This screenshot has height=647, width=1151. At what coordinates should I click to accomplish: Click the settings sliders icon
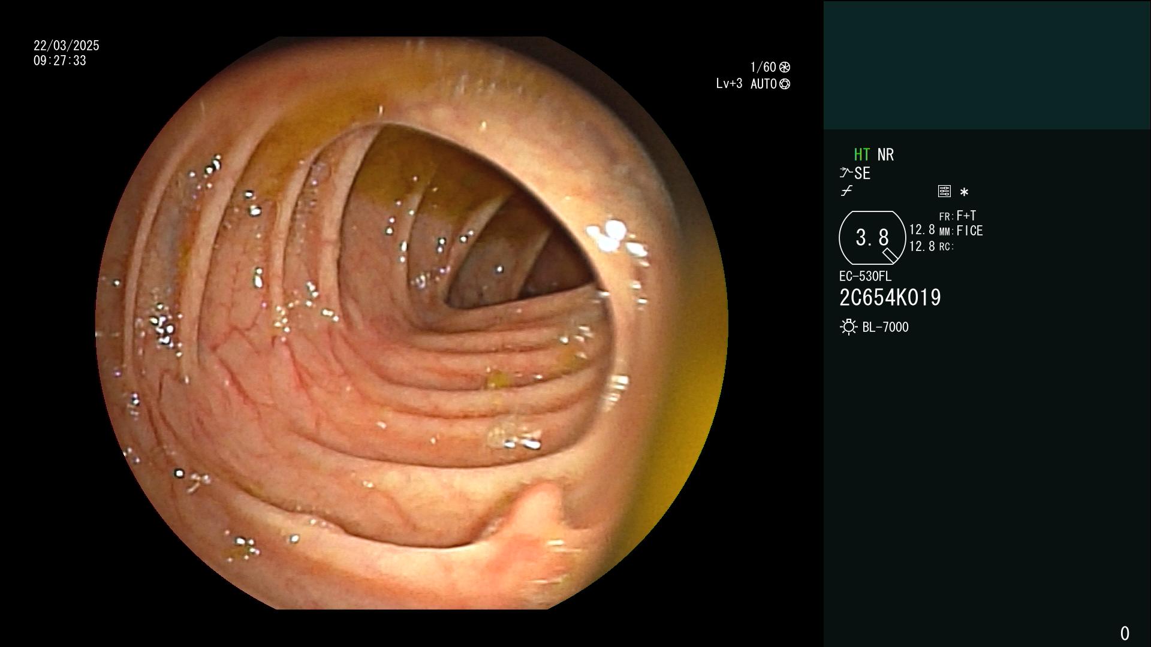click(944, 191)
